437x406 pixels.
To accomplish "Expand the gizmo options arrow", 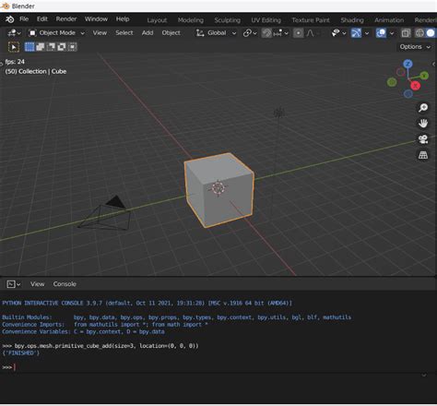I will 367,33.
